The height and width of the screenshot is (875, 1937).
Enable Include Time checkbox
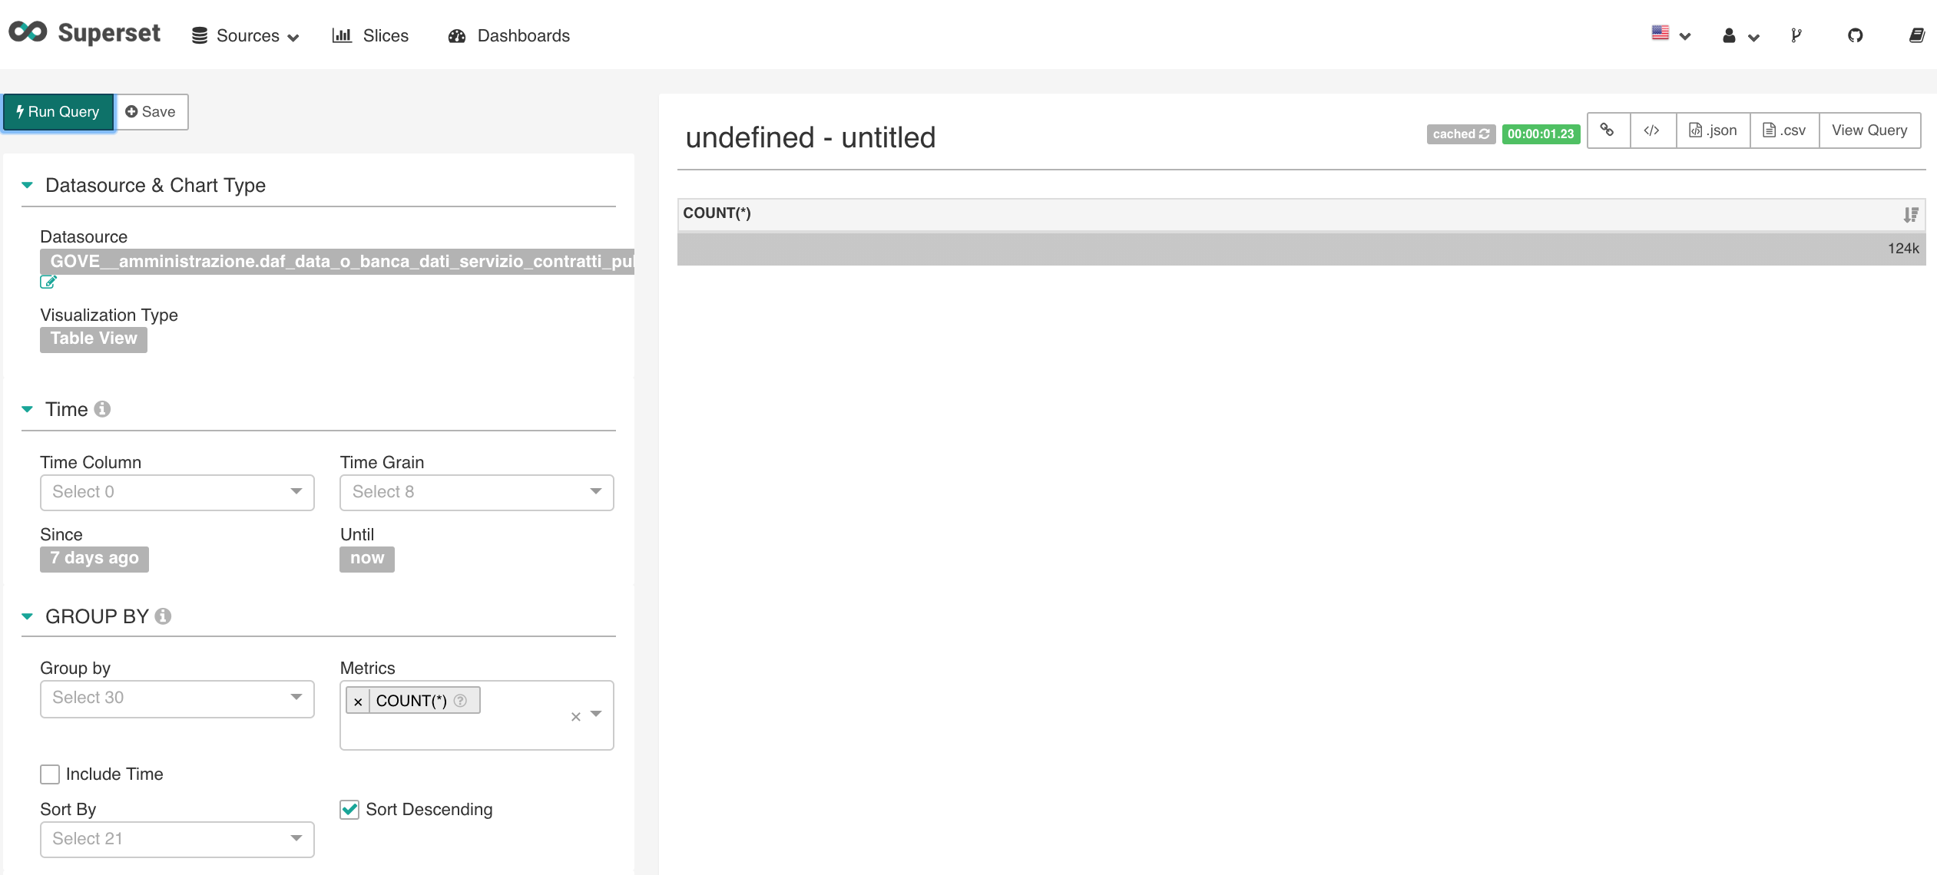coord(50,774)
